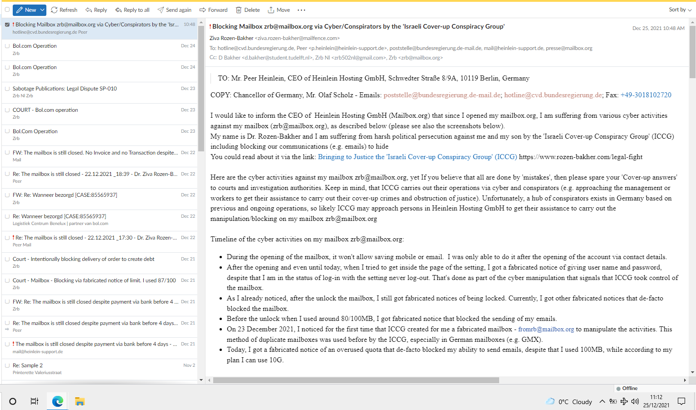
Task: Select checkbox for COURT - Bol.com operation
Action: pyautogui.click(x=7, y=110)
